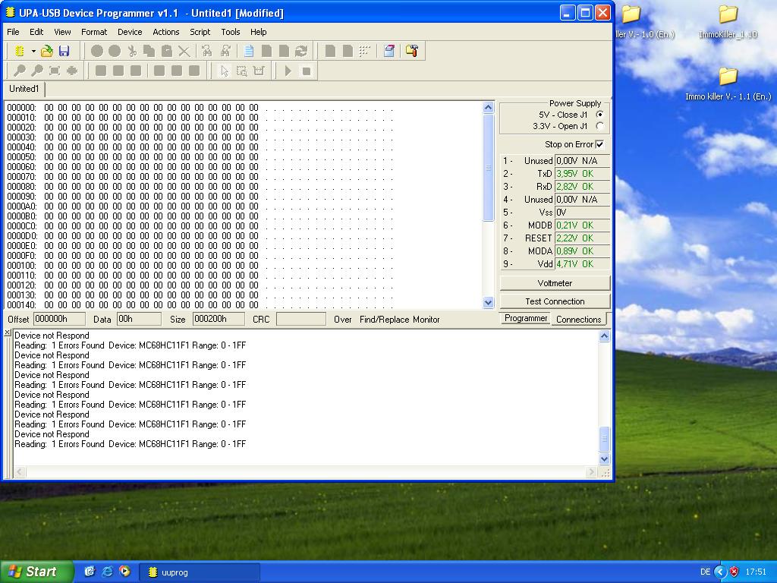Click the hex editor vertical scrollbar thumb

(x=488, y=169)
